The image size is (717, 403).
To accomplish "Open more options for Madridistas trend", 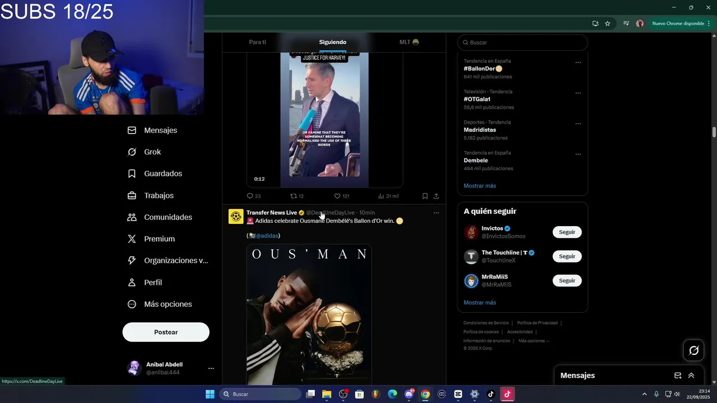I will (x=578, y=124).
